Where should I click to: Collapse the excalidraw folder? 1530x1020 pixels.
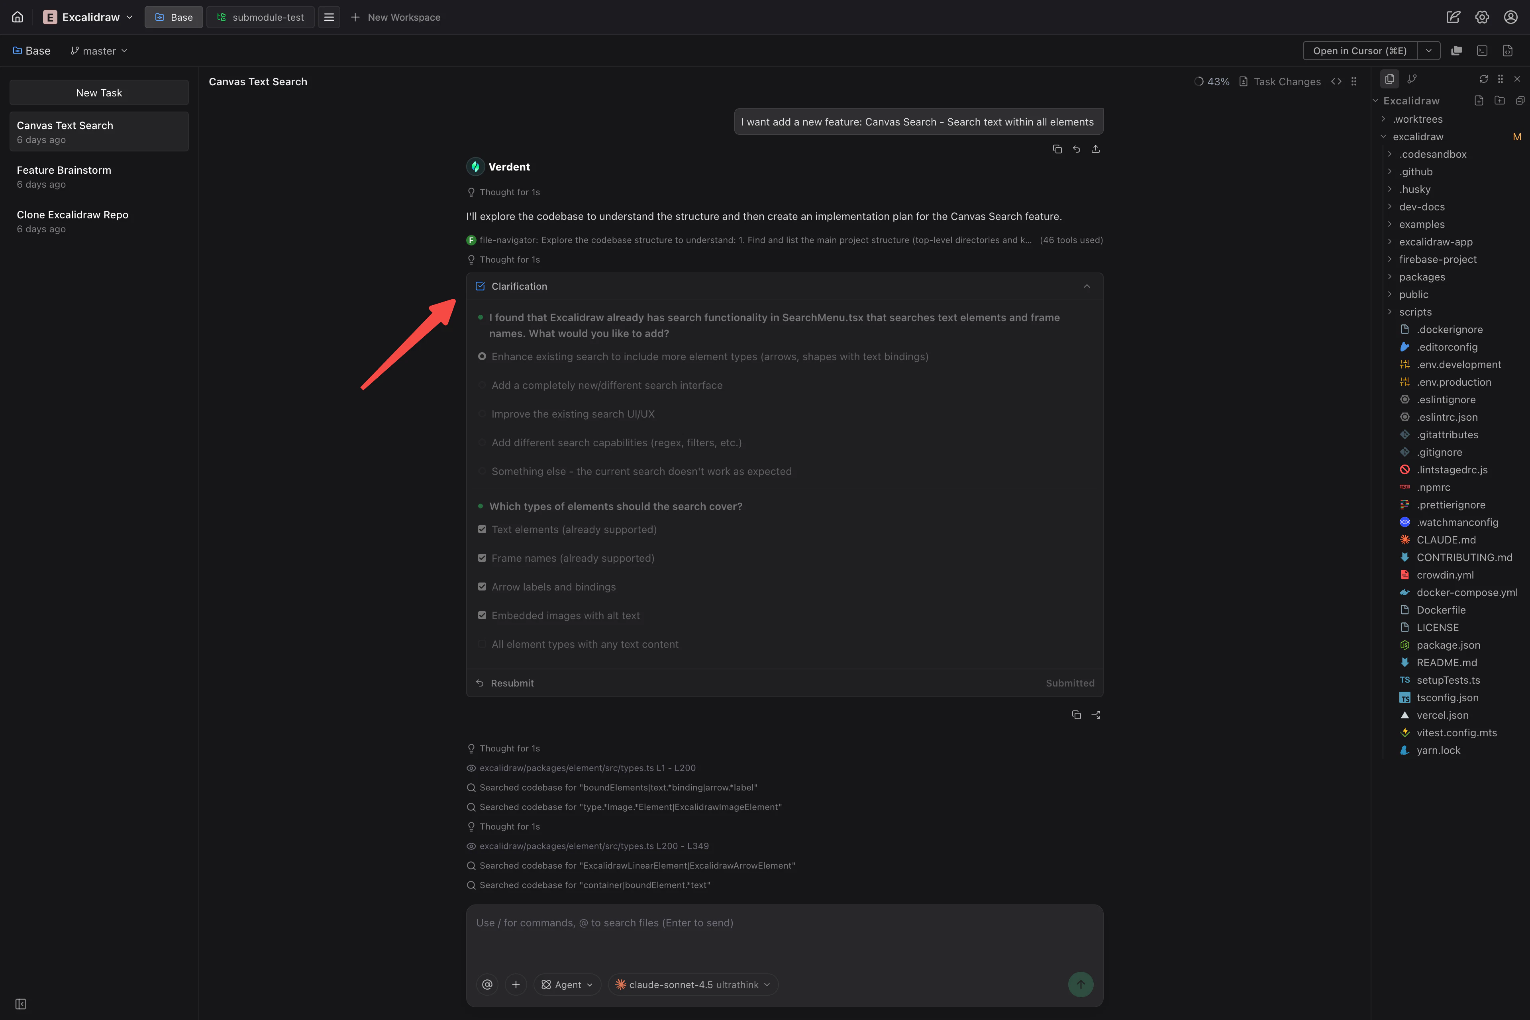click(1384, 137)
